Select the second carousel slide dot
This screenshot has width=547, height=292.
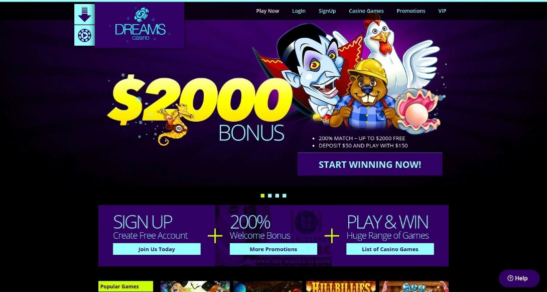pos(269,196)
